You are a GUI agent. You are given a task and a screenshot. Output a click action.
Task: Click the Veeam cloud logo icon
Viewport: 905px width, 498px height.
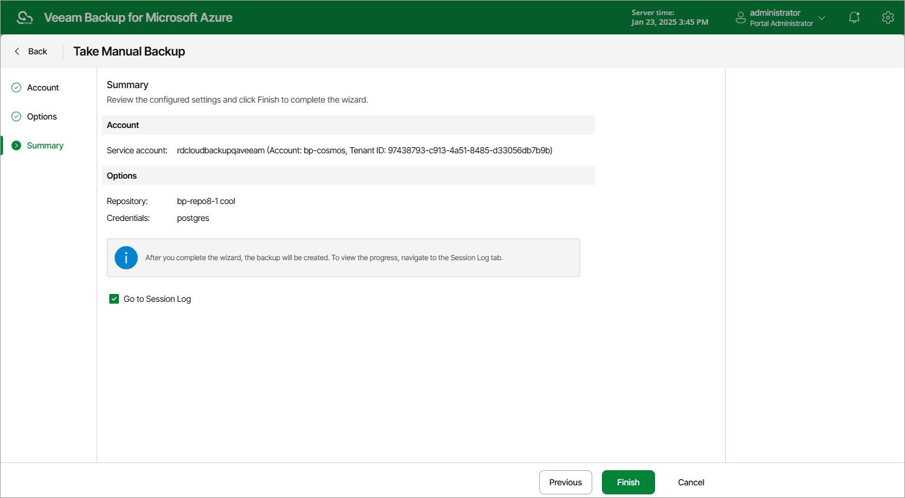pos(25,18)
